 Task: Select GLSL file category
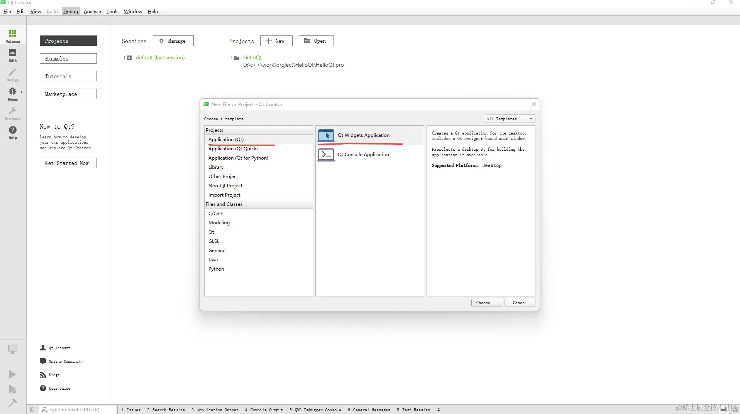pos(258,241)
